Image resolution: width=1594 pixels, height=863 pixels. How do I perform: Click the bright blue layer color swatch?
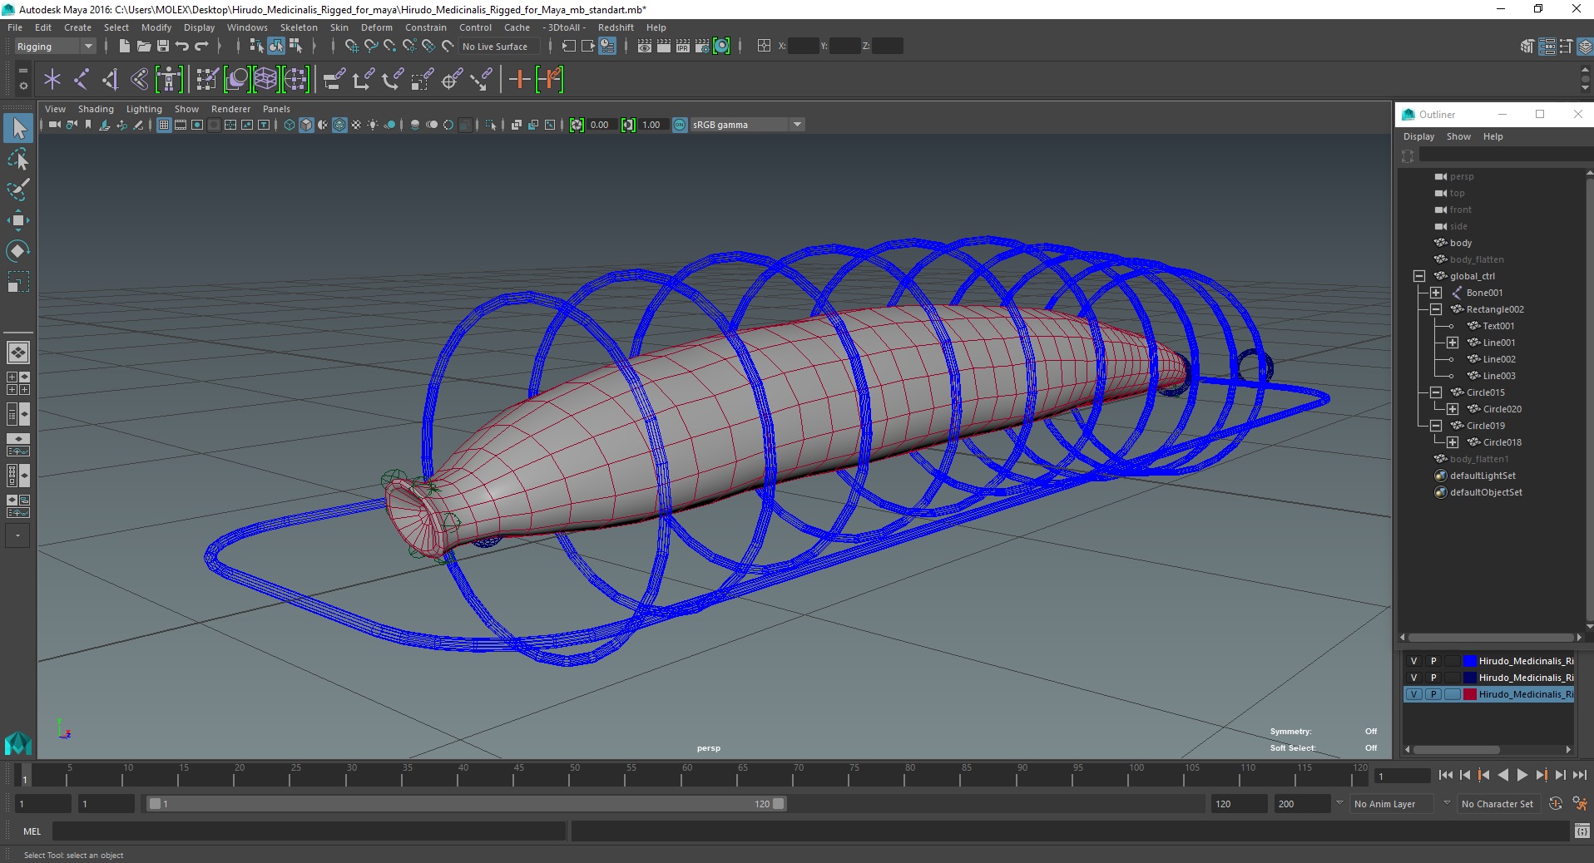tap(1470, 661)
